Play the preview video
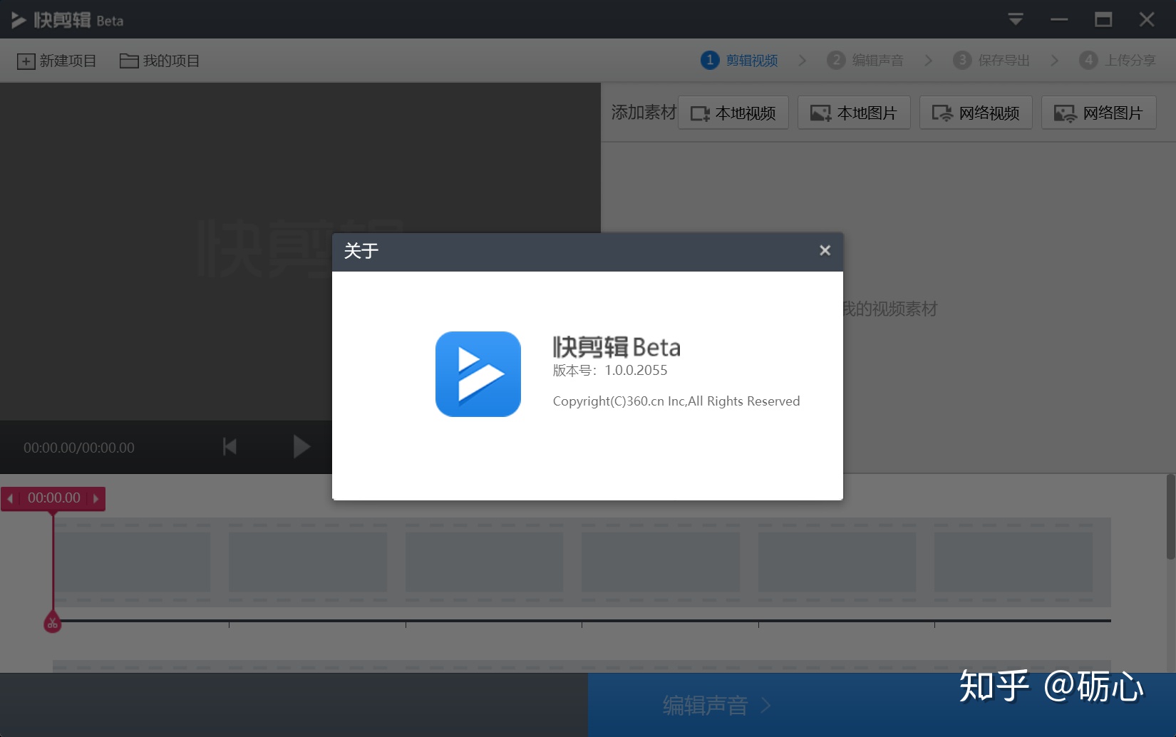Viewport: 1176px width, 737px height. click(x=301, y=447)
